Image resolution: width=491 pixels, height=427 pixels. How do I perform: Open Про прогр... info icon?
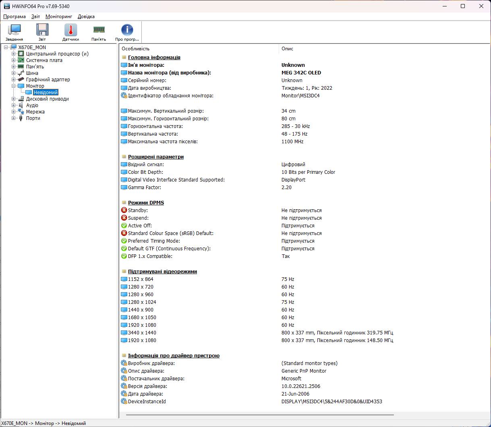click(x=127, y=30)
